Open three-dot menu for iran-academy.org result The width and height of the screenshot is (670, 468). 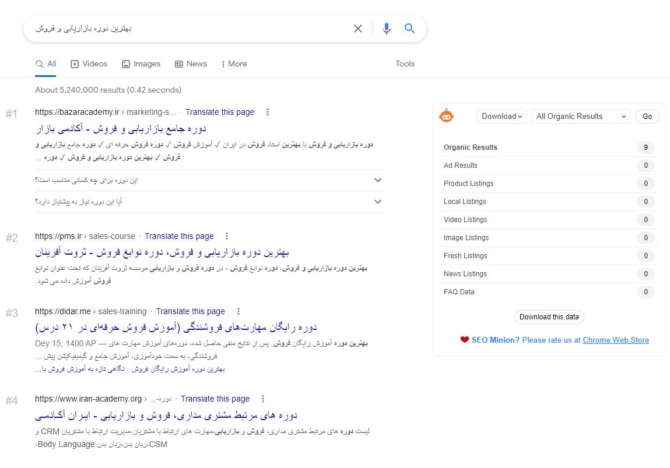[x=263, y=399]
